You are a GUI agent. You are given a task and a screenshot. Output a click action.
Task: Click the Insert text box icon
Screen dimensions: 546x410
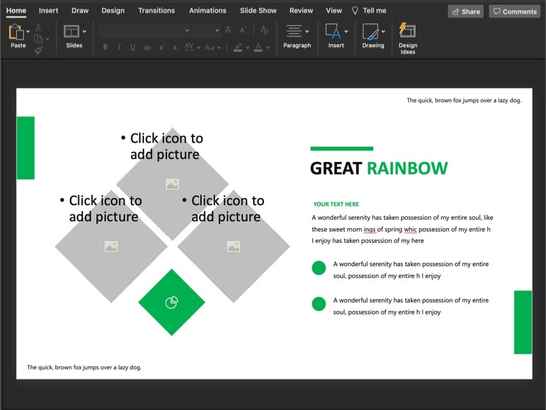point(333,31)
